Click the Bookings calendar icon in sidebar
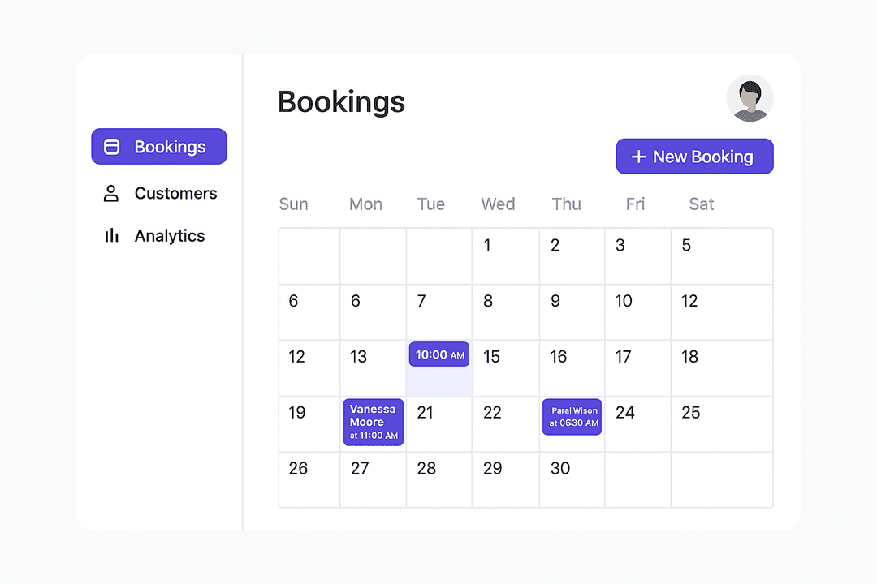 click(x=112, y=147)
